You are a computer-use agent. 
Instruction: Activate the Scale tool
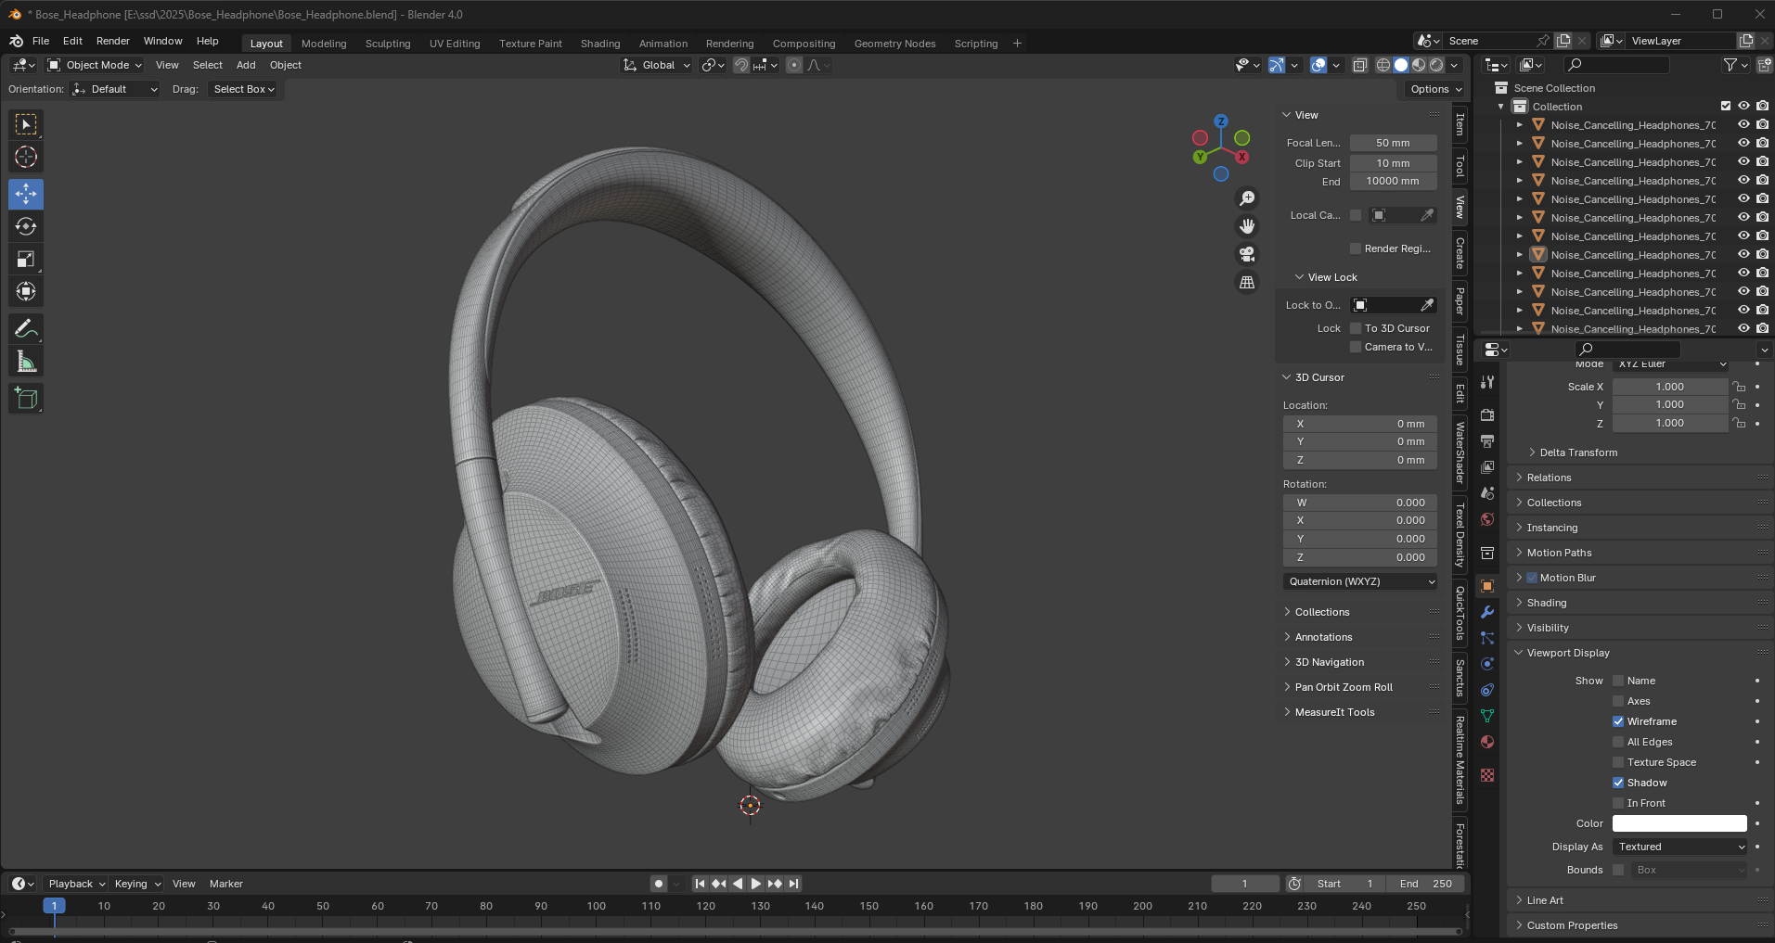click(x=26, y=259)
